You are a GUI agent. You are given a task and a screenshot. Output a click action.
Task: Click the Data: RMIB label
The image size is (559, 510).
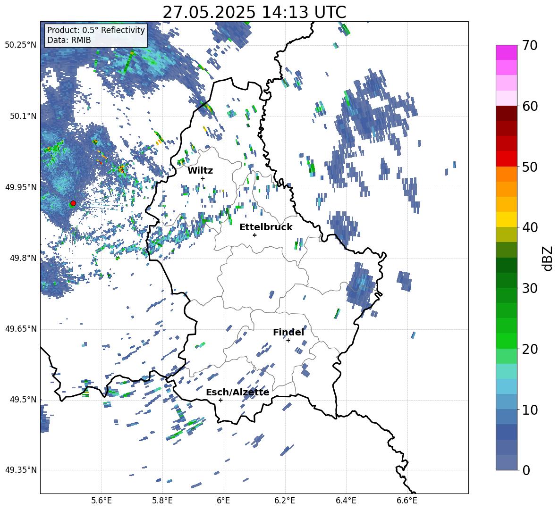(69, 40)
